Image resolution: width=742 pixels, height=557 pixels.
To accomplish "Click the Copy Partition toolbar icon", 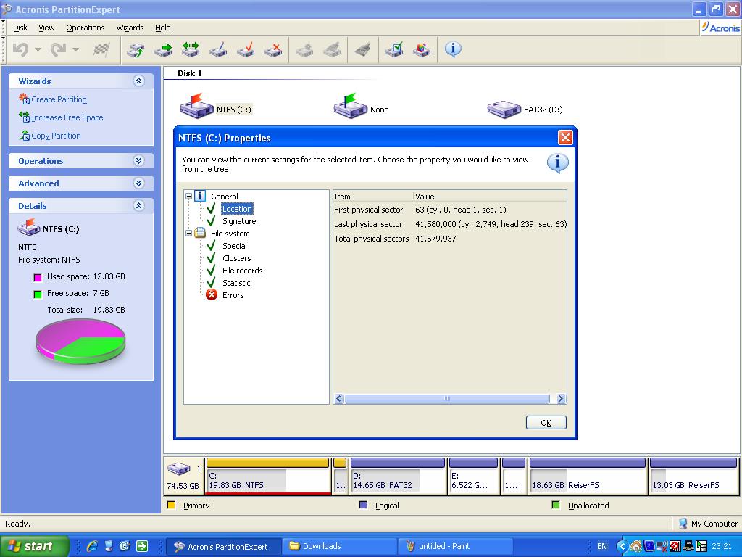I will click(136, 49).
